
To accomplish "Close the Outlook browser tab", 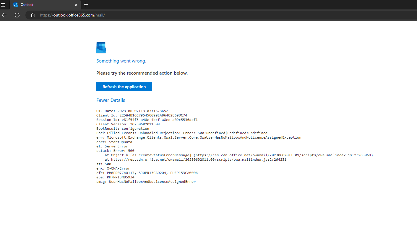I will pos(76,5).
